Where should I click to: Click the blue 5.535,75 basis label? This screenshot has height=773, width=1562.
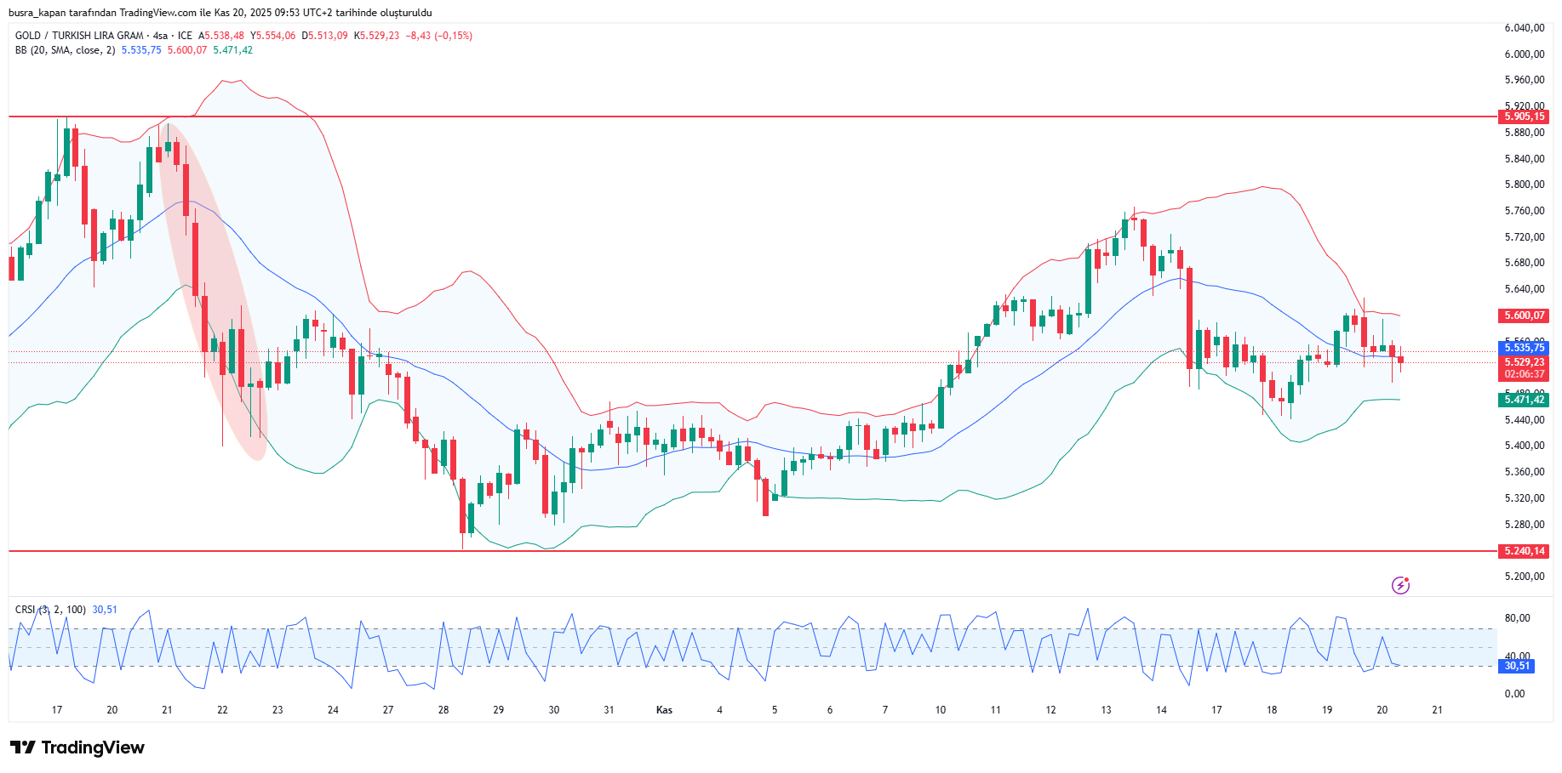(1524, 348)
